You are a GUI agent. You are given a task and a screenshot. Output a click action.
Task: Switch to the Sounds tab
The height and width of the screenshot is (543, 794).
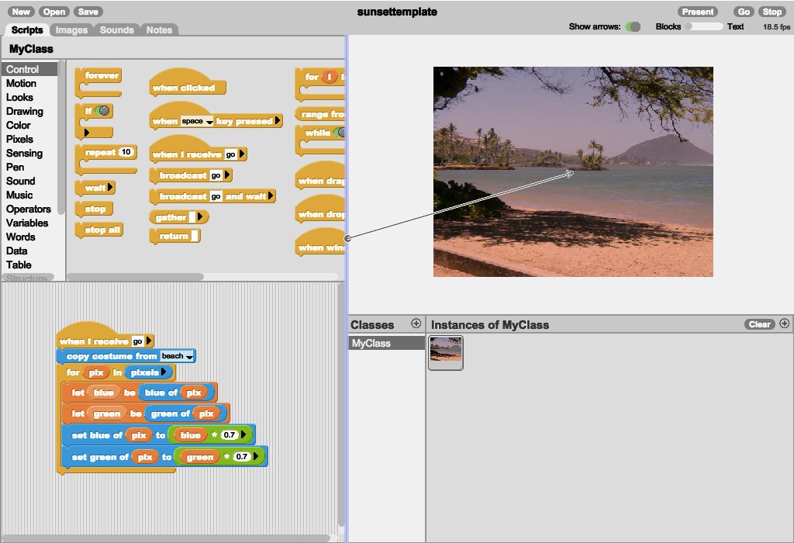pos(116,30)
